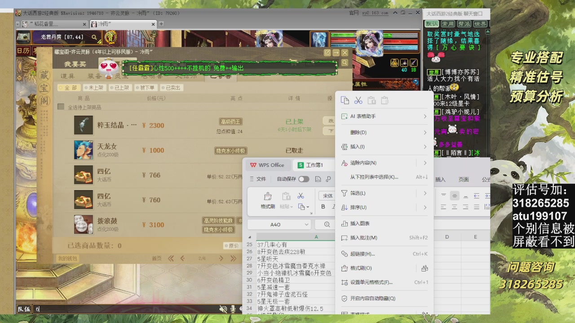Screen dimensions: 575x323
Task: Select the 已卖出 filter radio option
Action: click(x=170, y=88)
